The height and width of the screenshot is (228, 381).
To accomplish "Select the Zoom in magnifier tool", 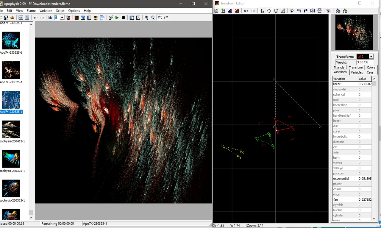I will pyautogui.click(x=147, y=18).
